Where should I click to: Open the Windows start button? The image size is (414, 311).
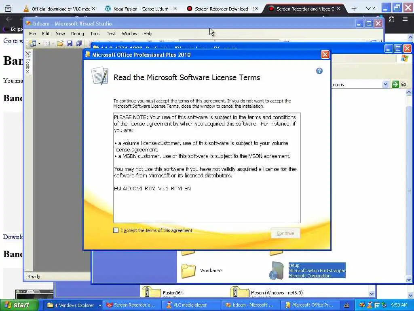point(18,305)
